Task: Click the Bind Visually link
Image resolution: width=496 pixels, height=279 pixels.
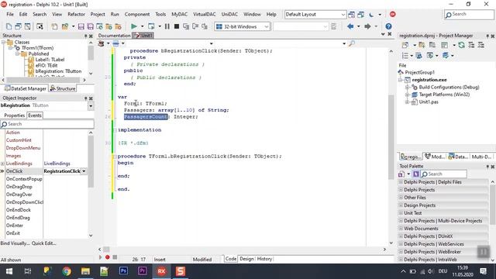Action: pos(15,243)
